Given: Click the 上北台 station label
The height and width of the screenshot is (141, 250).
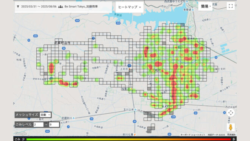Looking at the screenshot, I should (124, 69).
